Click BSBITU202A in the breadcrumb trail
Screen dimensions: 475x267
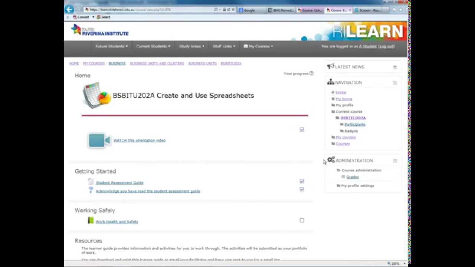tap(231, 63)
